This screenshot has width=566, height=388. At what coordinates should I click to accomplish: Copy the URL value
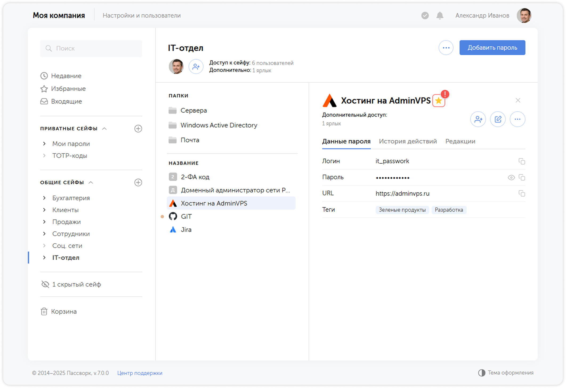[x=521, y=193]
